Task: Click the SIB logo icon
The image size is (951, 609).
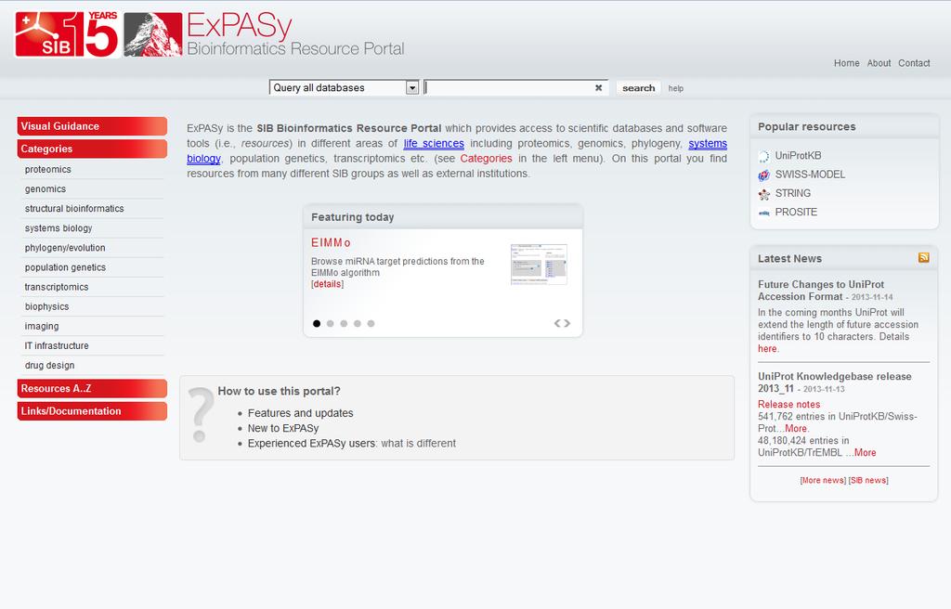Action: [45, 35]
